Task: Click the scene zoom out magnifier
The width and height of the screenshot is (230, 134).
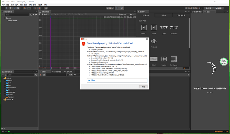Action: point(42,14)
